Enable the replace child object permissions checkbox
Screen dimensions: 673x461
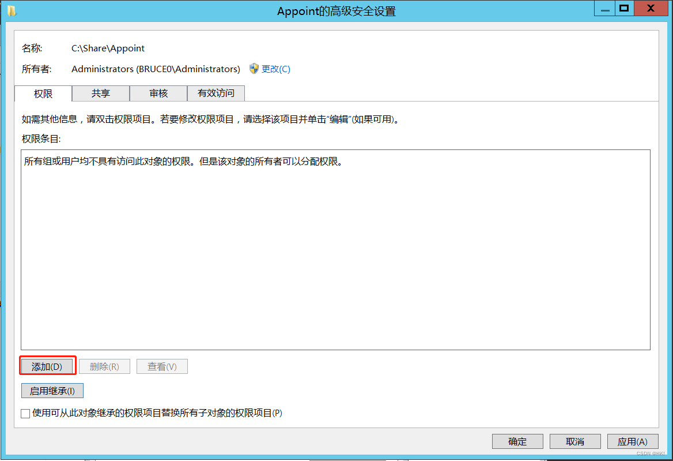point(25,414)
